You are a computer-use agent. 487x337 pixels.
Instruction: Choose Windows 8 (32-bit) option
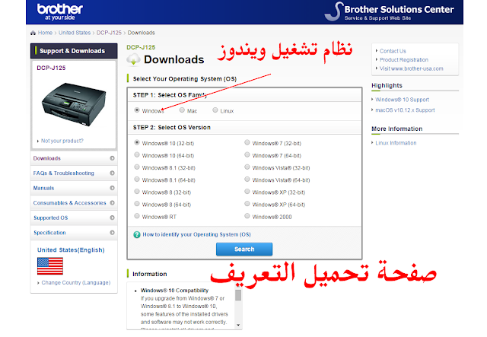click(x=137, y=192)
